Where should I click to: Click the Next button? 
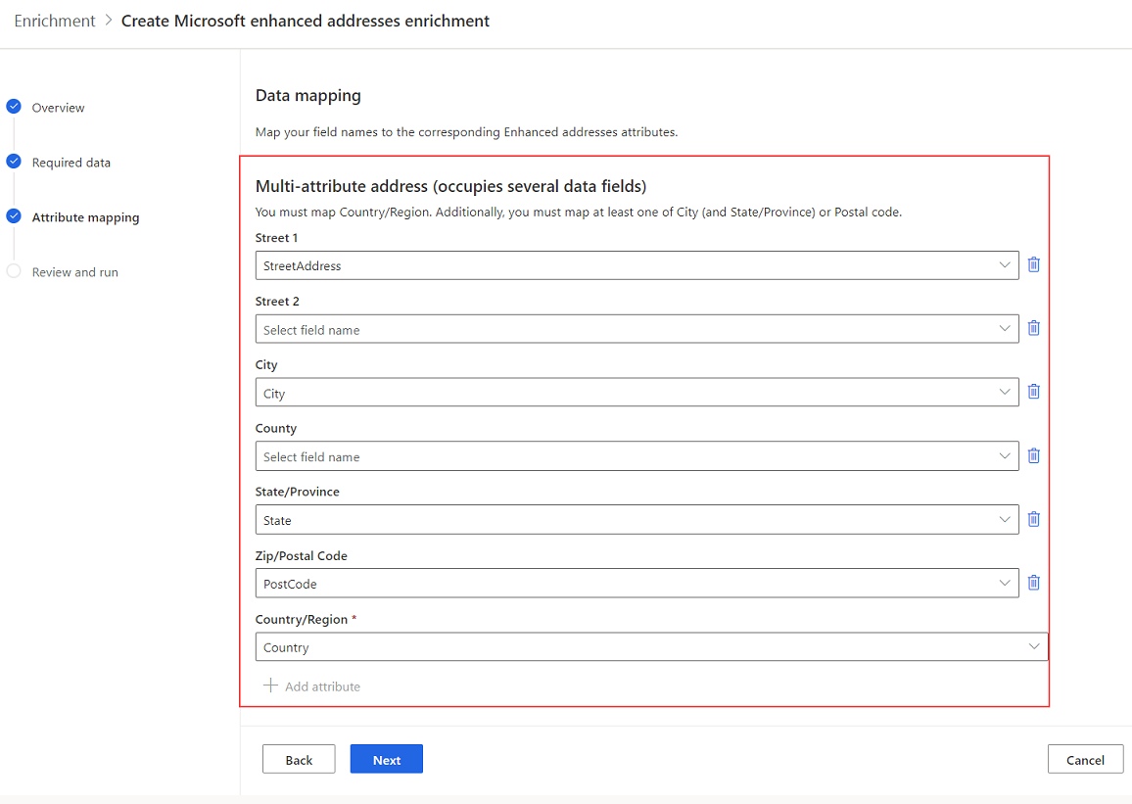(x=386, y=759)
